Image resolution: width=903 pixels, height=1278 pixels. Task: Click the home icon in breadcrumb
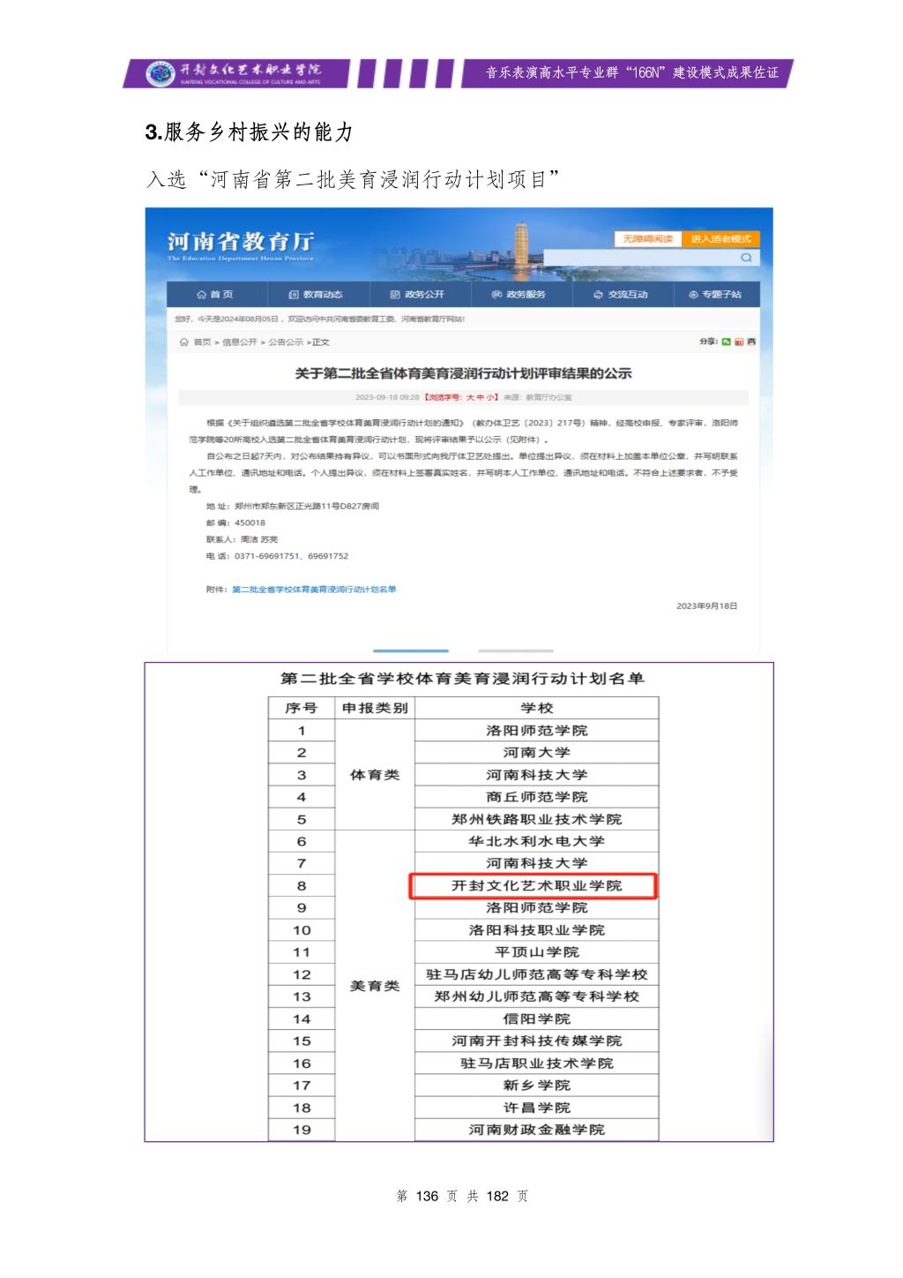pos(183,342)
